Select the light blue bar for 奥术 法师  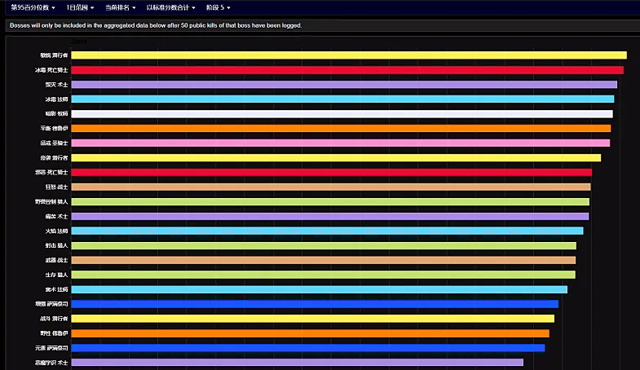[x=319, y=289]
